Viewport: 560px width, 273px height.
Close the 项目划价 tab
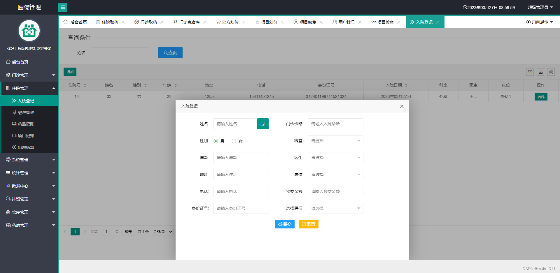pyautogui.click(x=282, y=22)
